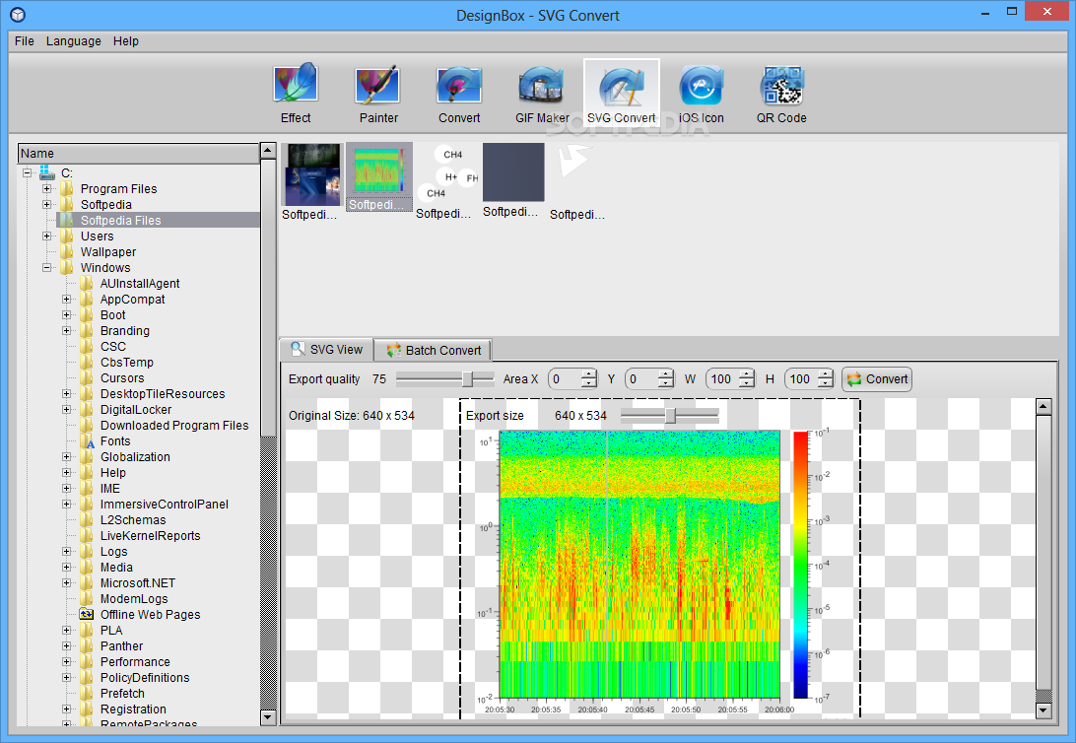
Task: Click the Program Files folder icon
Action: (x=67, y=188)
